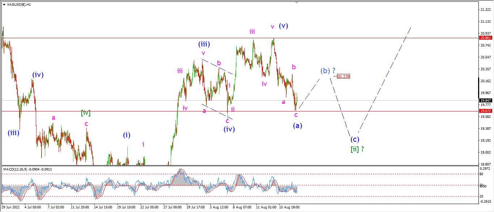Click the 21.321 value on price scale
Viewport: 494px width, 212px height.
(485, 10)
